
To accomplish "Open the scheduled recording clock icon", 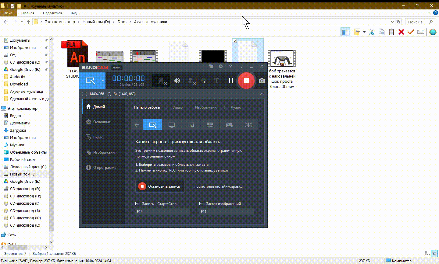I will coord(221,66).
